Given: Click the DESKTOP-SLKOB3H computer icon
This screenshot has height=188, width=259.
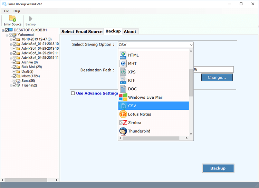Looking at the screenshot, I should 11,30.
